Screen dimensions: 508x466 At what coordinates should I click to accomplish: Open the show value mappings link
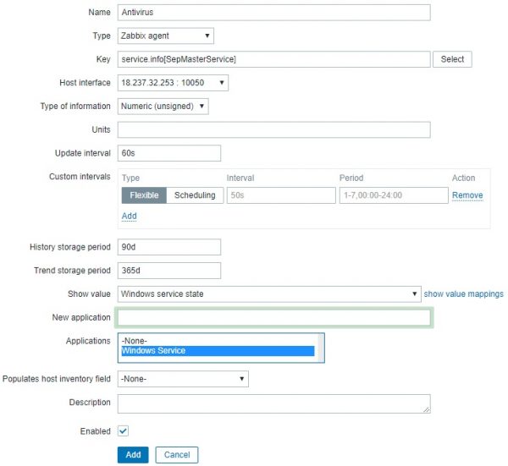463,294
